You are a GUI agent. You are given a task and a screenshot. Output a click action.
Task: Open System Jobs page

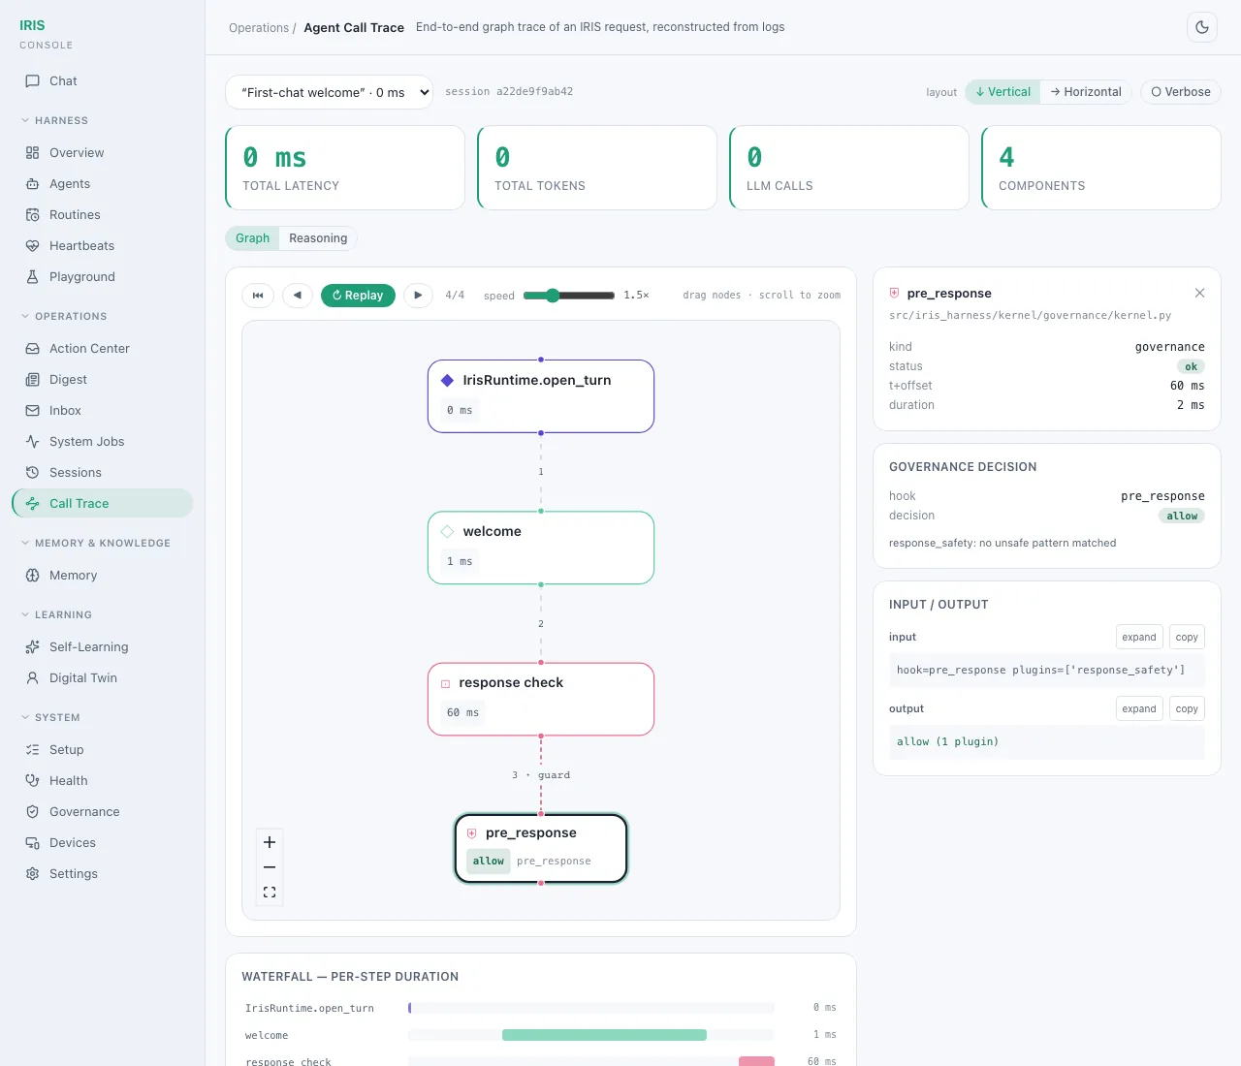point(103,442)
